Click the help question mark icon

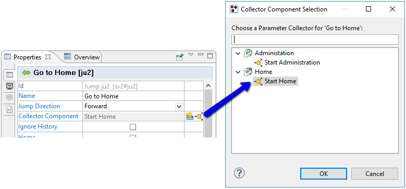pos(239,173)
